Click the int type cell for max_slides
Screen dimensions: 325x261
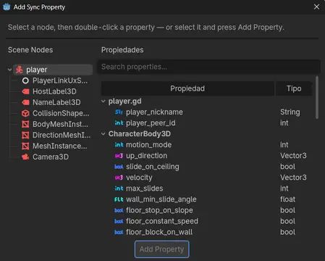pyautogui.click(x=284, y=188)
